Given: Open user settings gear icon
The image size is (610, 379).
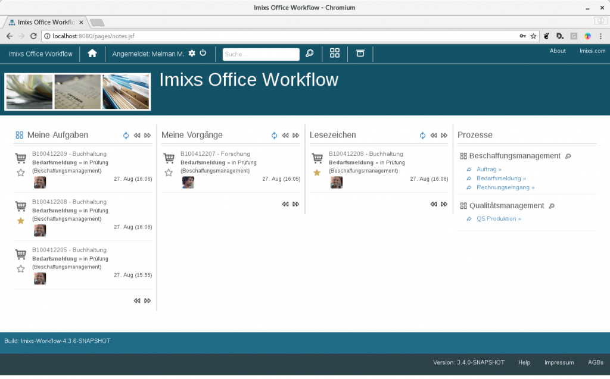Looking at the screenshot, I should (x=192, y=54).
